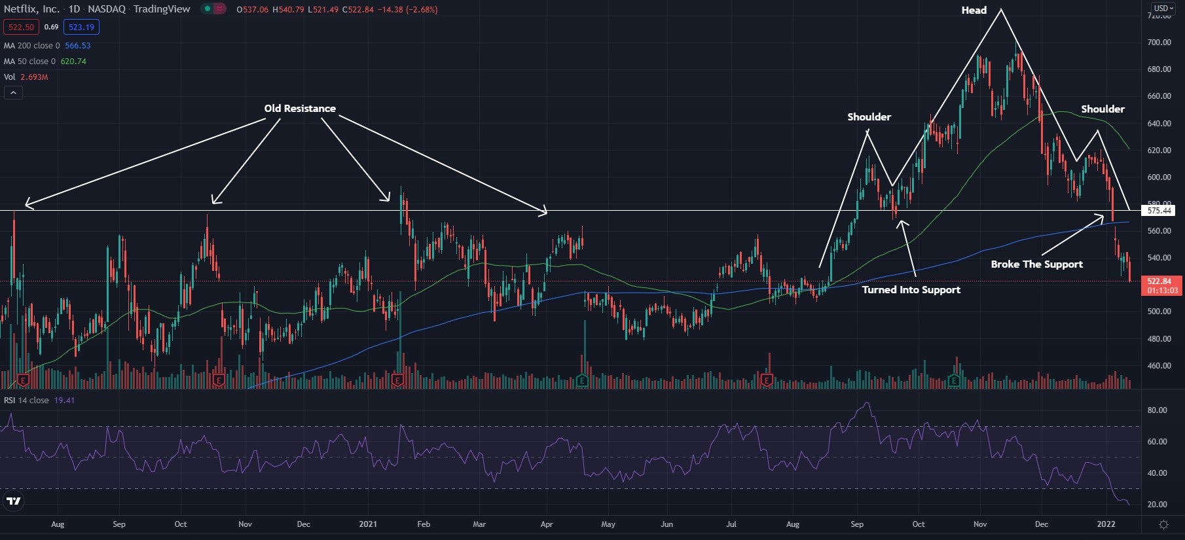
Task: Open the USD currency dropdown
Action: pyautogui.click(x=1163, y=9)
